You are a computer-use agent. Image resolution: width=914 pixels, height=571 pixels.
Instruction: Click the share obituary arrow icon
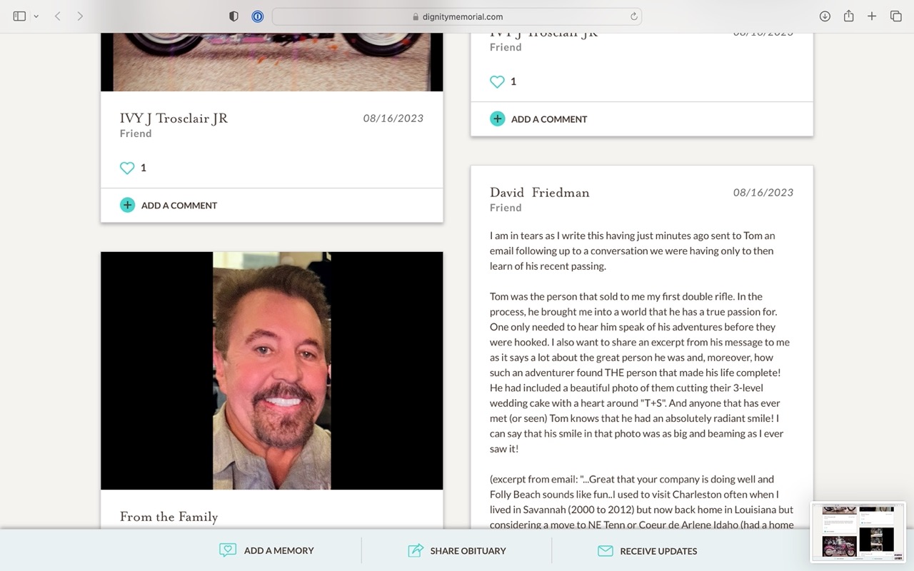[416, 550]
